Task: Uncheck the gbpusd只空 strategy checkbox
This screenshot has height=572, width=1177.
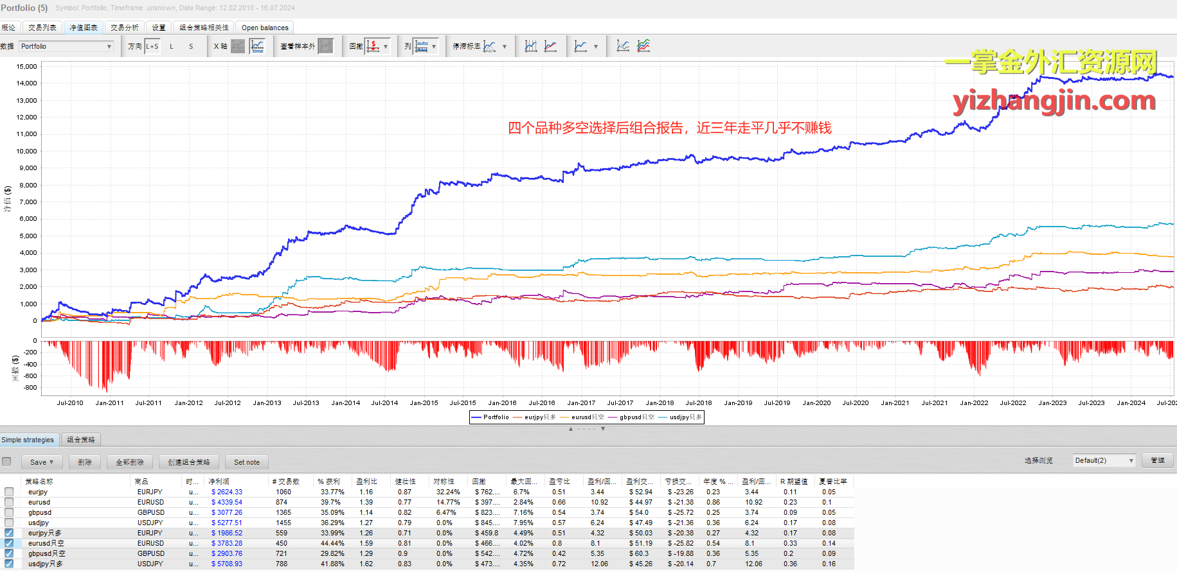Action: click(x=9, y=553)
